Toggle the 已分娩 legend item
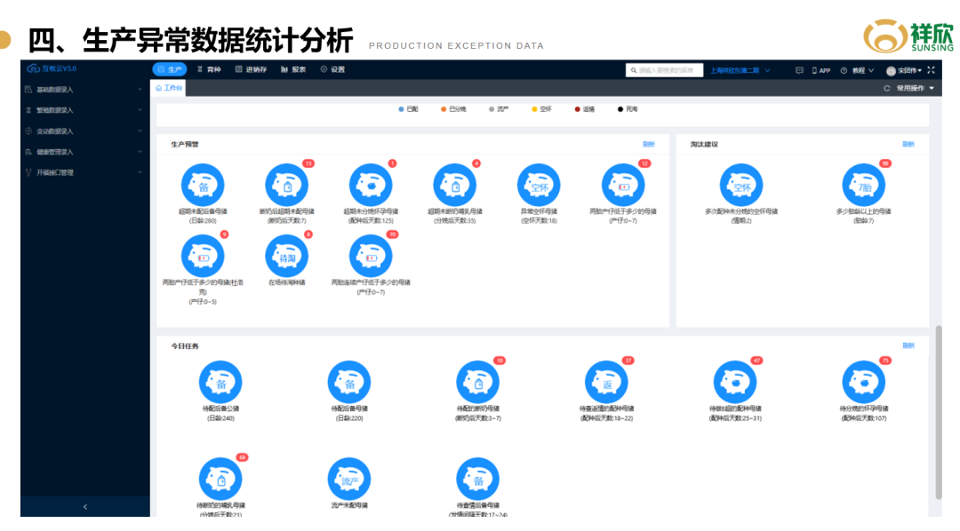 pos(453,109)
